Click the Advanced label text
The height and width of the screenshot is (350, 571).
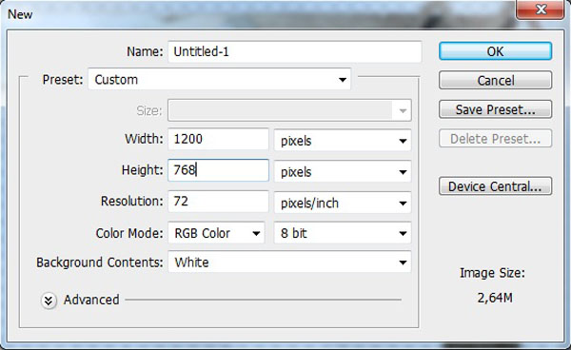pyautogui.click(x=91, y=300)
